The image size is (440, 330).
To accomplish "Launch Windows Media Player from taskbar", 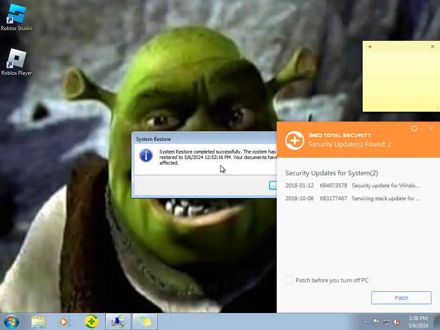I will tap(64, 322).
